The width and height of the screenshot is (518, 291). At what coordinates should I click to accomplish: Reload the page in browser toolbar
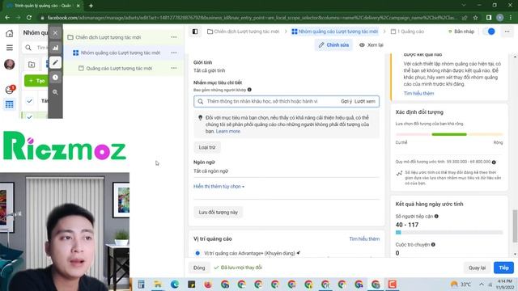29,18
